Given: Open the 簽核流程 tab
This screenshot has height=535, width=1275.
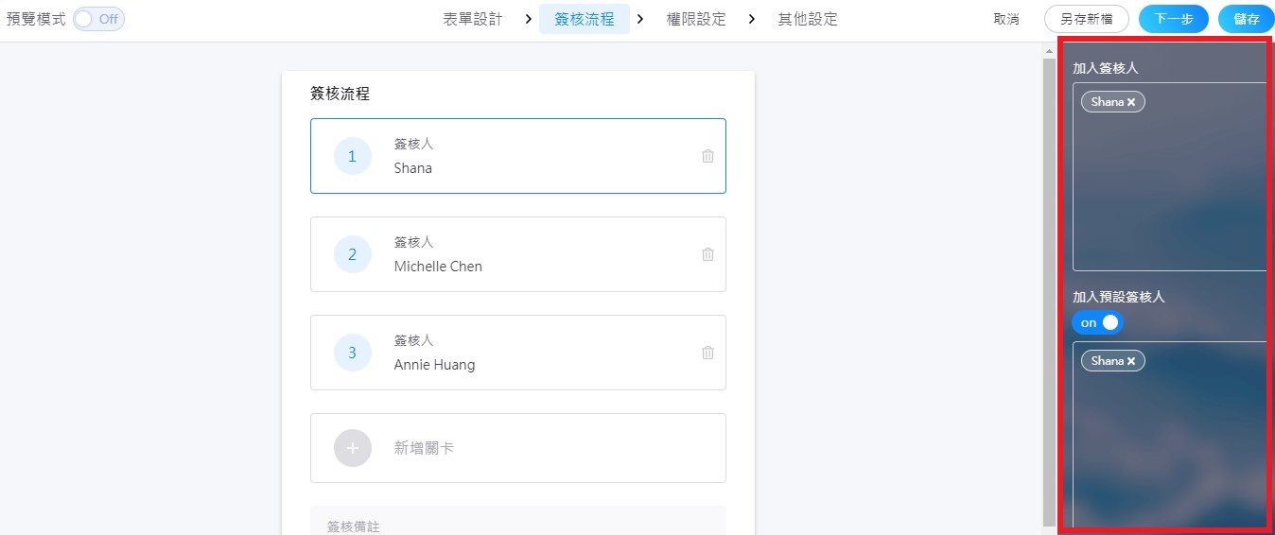Looking at the screenshot, I should coord(584,19).
